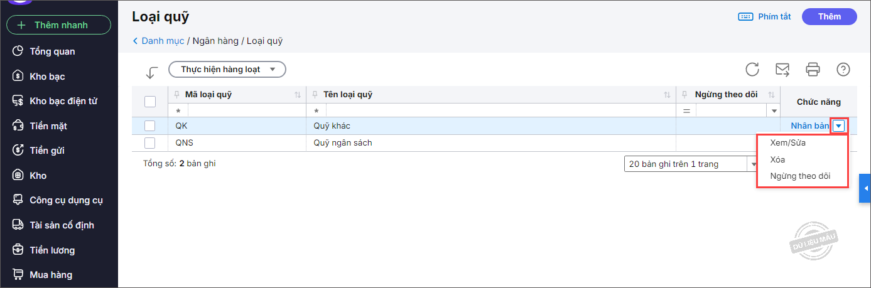Choose Xóa in the dropdown menu

coord(777,159)
